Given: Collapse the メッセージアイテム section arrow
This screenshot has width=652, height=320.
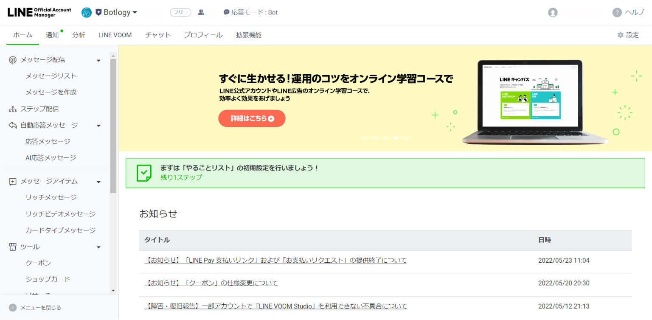Looking at the screenshot, I should [98, 182].
